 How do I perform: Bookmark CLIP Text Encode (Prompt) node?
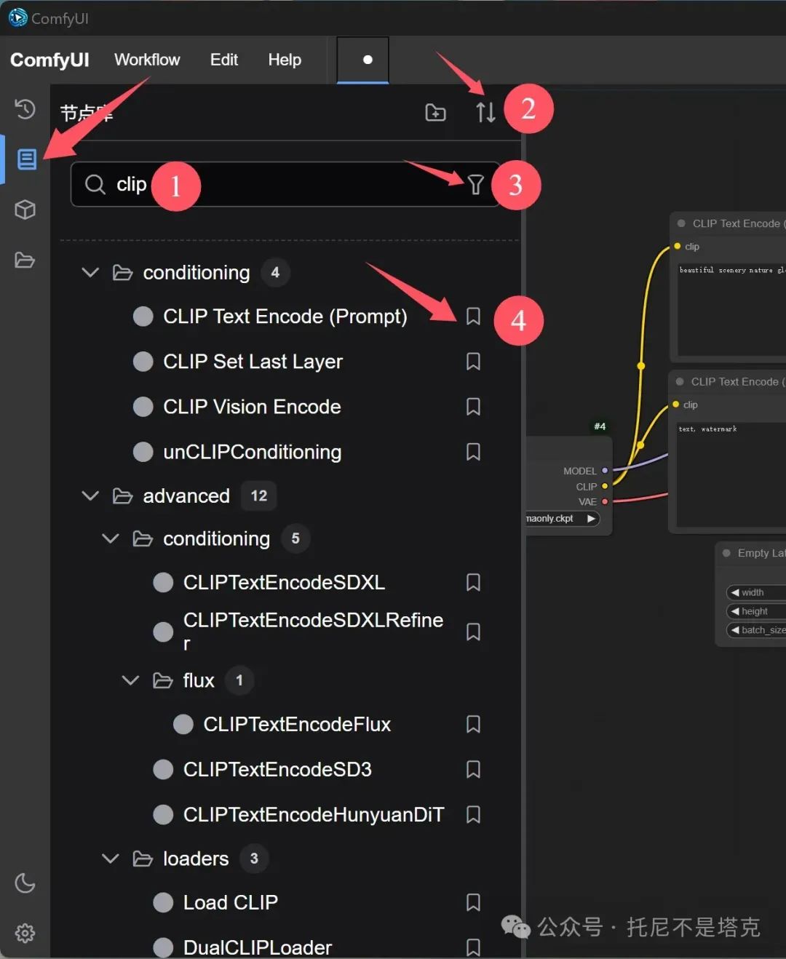[473, 316]
